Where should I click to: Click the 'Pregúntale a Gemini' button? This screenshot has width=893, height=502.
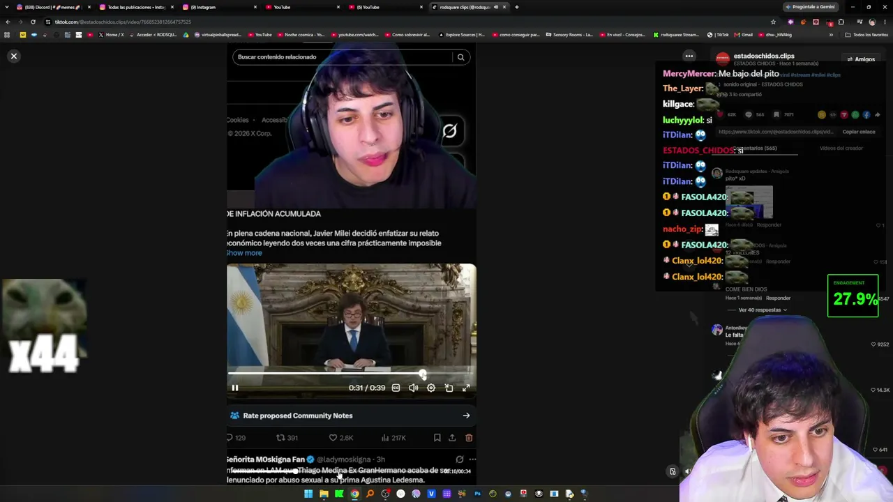tap(810, 7)
